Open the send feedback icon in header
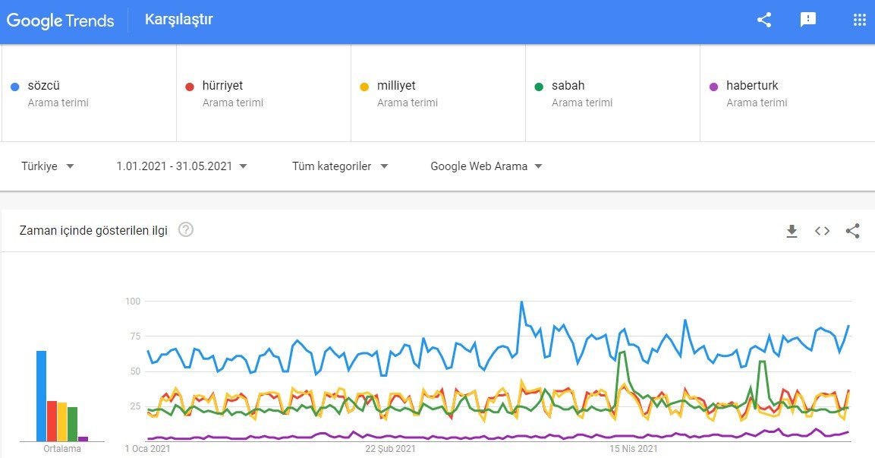 tap(808, 20)
